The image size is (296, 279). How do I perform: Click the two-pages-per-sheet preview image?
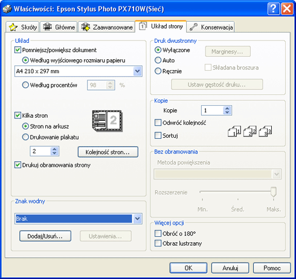point(108,121)
